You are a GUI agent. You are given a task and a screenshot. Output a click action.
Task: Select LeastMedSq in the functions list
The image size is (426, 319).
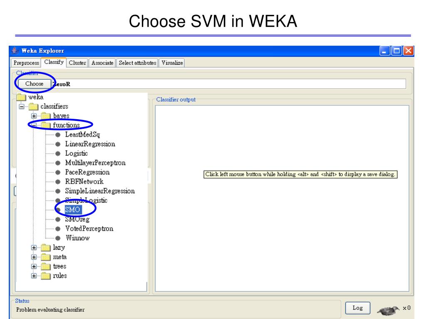82,135
